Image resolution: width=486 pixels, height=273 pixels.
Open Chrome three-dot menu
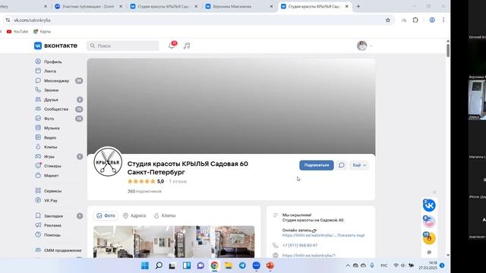point(443,20)
